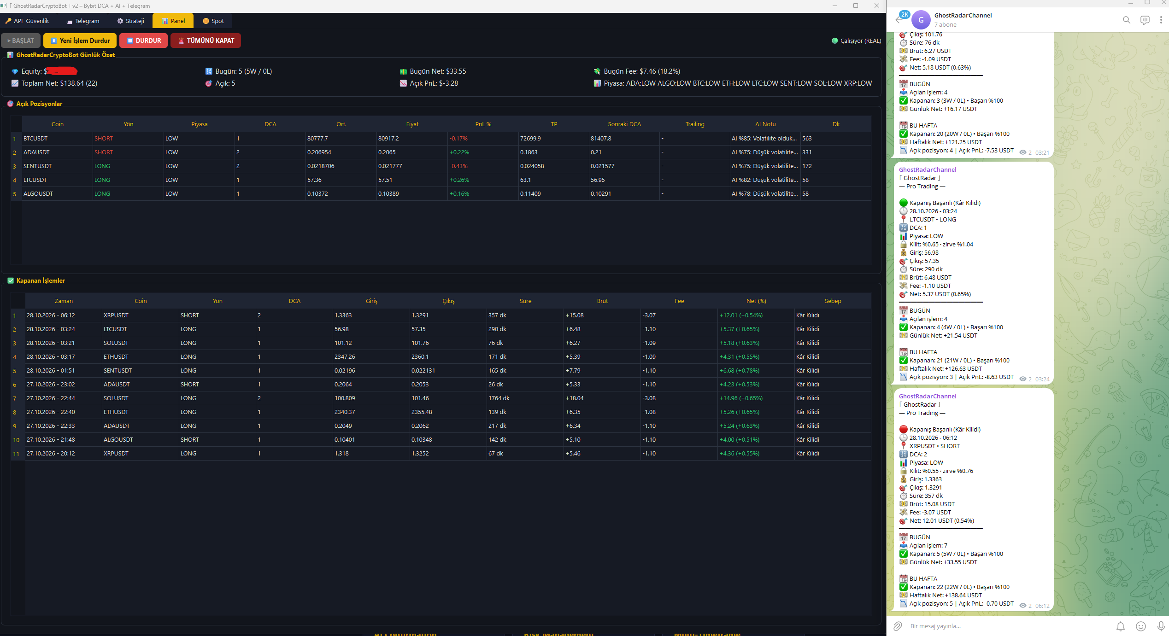Click the Yeni İşlem Durdur button
Viewport: 1169px width, 636px height.
[80, 41]
